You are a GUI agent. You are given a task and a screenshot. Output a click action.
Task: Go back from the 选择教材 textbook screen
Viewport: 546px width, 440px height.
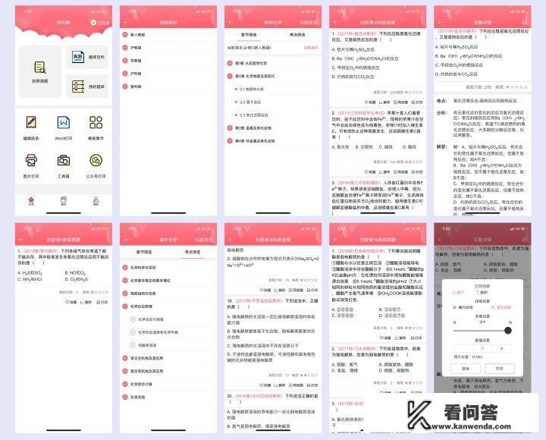click(127, 22)
